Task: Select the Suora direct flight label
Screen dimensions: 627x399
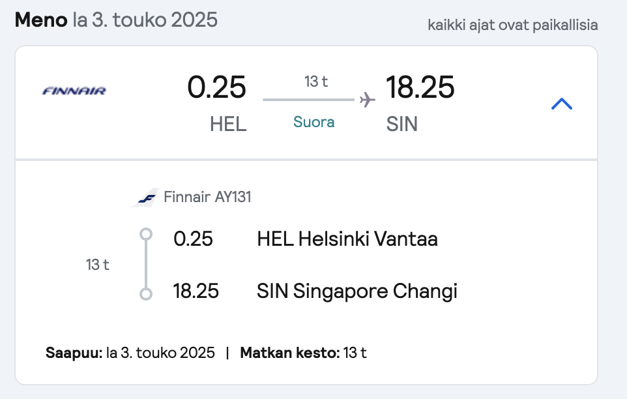Action: pyautogui.click(x=314, y=122)
